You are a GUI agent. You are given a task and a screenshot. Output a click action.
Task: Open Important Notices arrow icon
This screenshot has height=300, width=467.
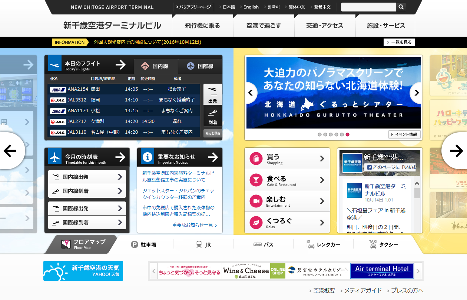pos(213,157)
